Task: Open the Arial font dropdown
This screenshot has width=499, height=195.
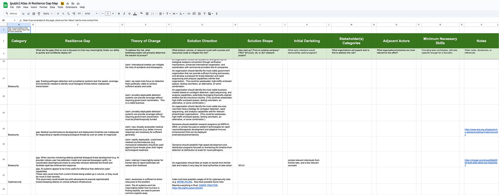Action: 91,14
